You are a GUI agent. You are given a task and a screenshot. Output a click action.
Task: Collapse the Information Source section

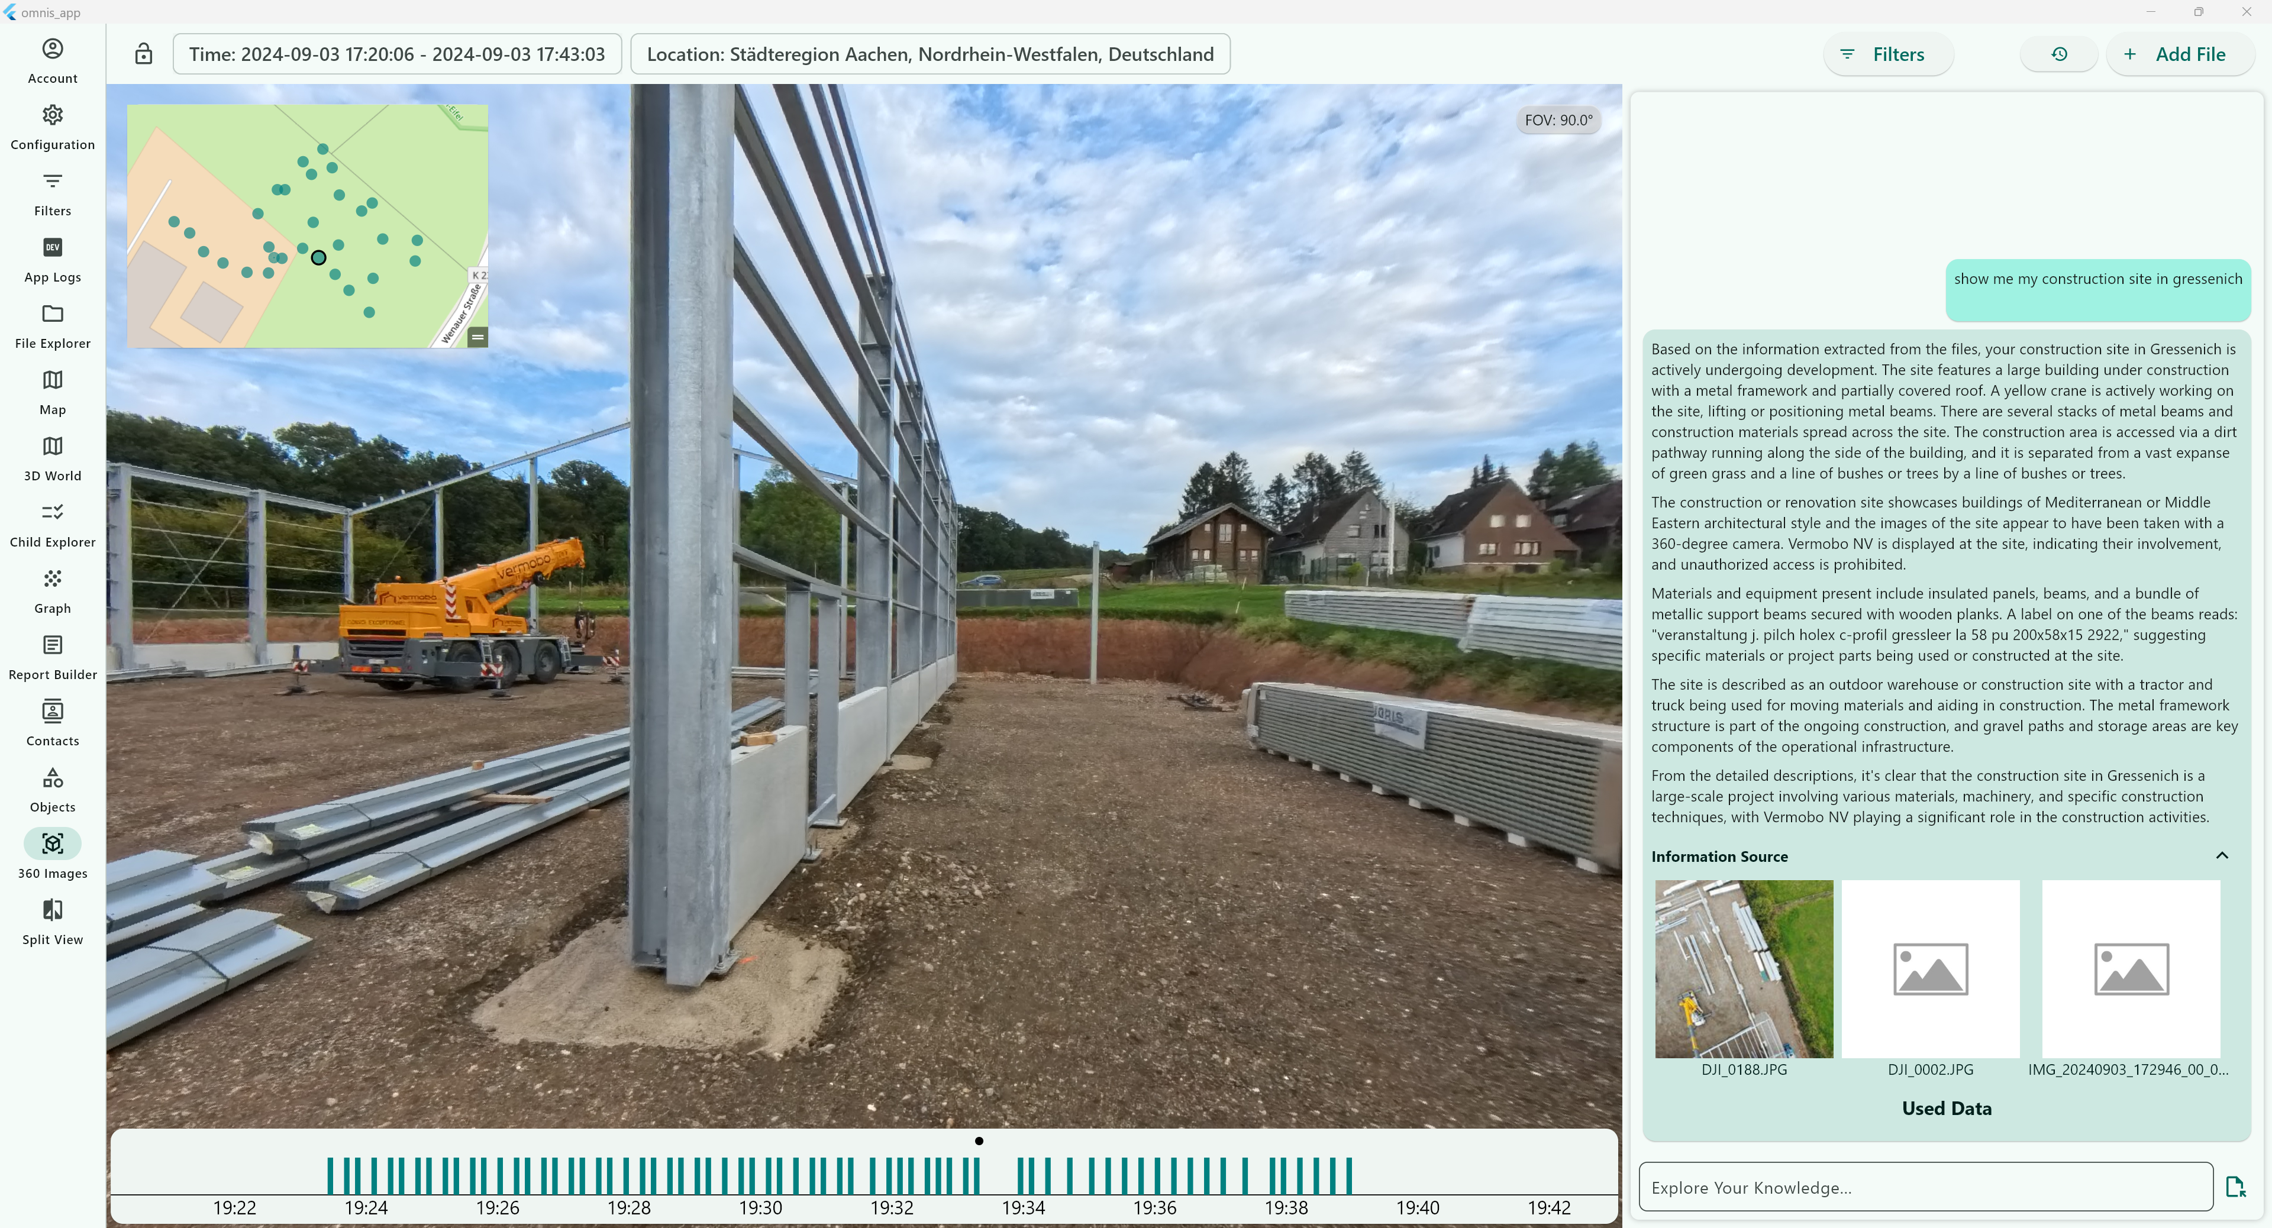coord(2222,856)
